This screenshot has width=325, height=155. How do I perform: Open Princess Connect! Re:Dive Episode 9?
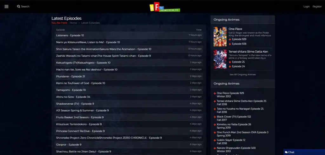click(x=80, y=131)
